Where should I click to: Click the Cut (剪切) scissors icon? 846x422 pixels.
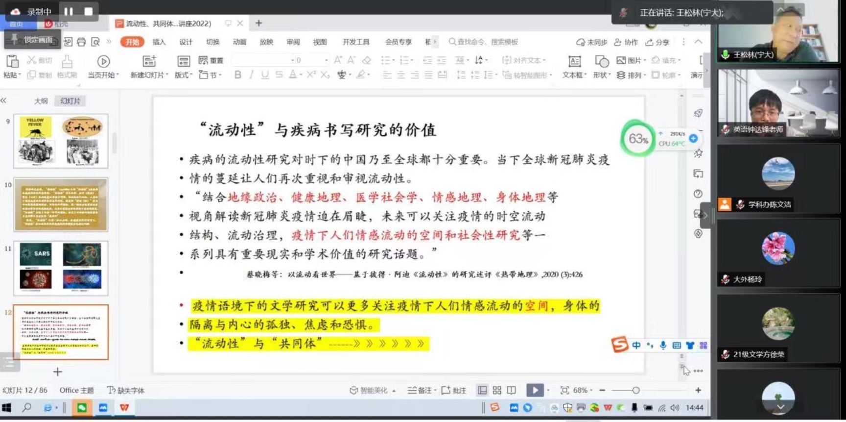click(x=32, y=60)
